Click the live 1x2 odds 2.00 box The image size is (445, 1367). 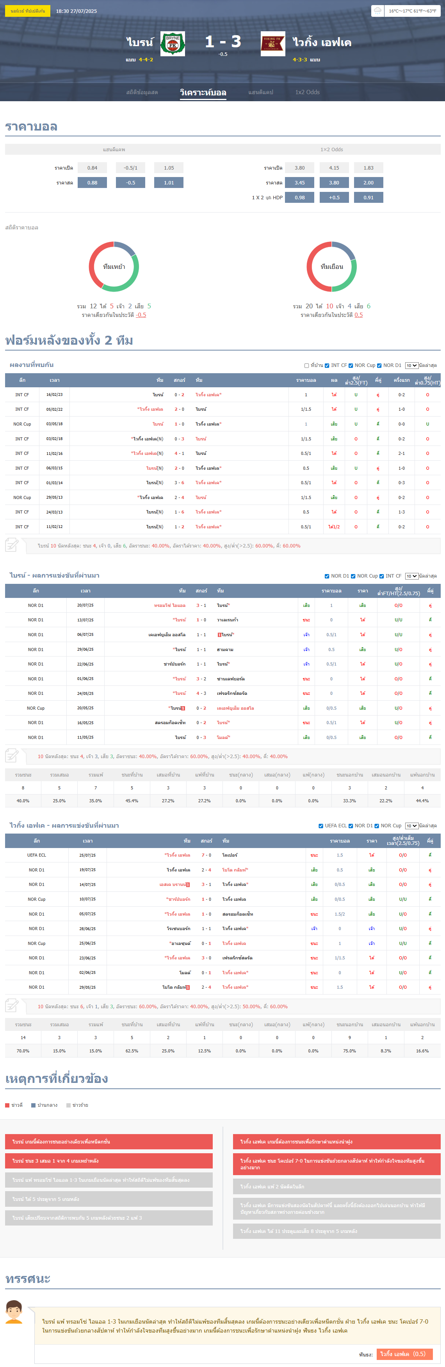(368, 183)
